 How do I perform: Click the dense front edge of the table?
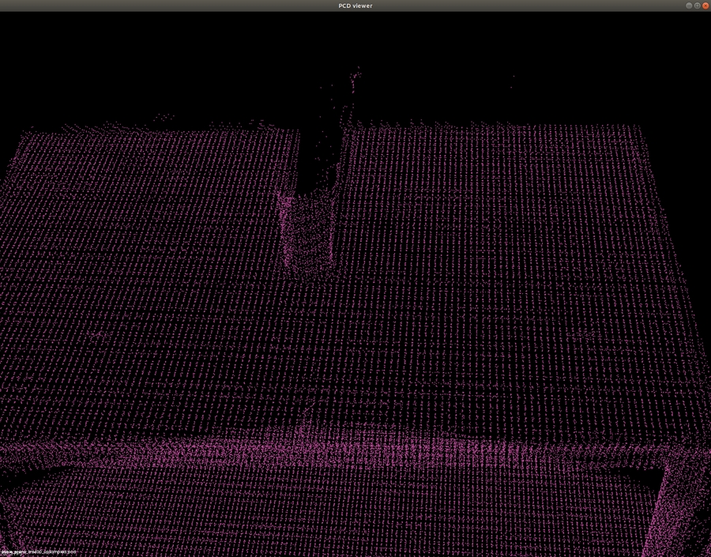point(355,452)
